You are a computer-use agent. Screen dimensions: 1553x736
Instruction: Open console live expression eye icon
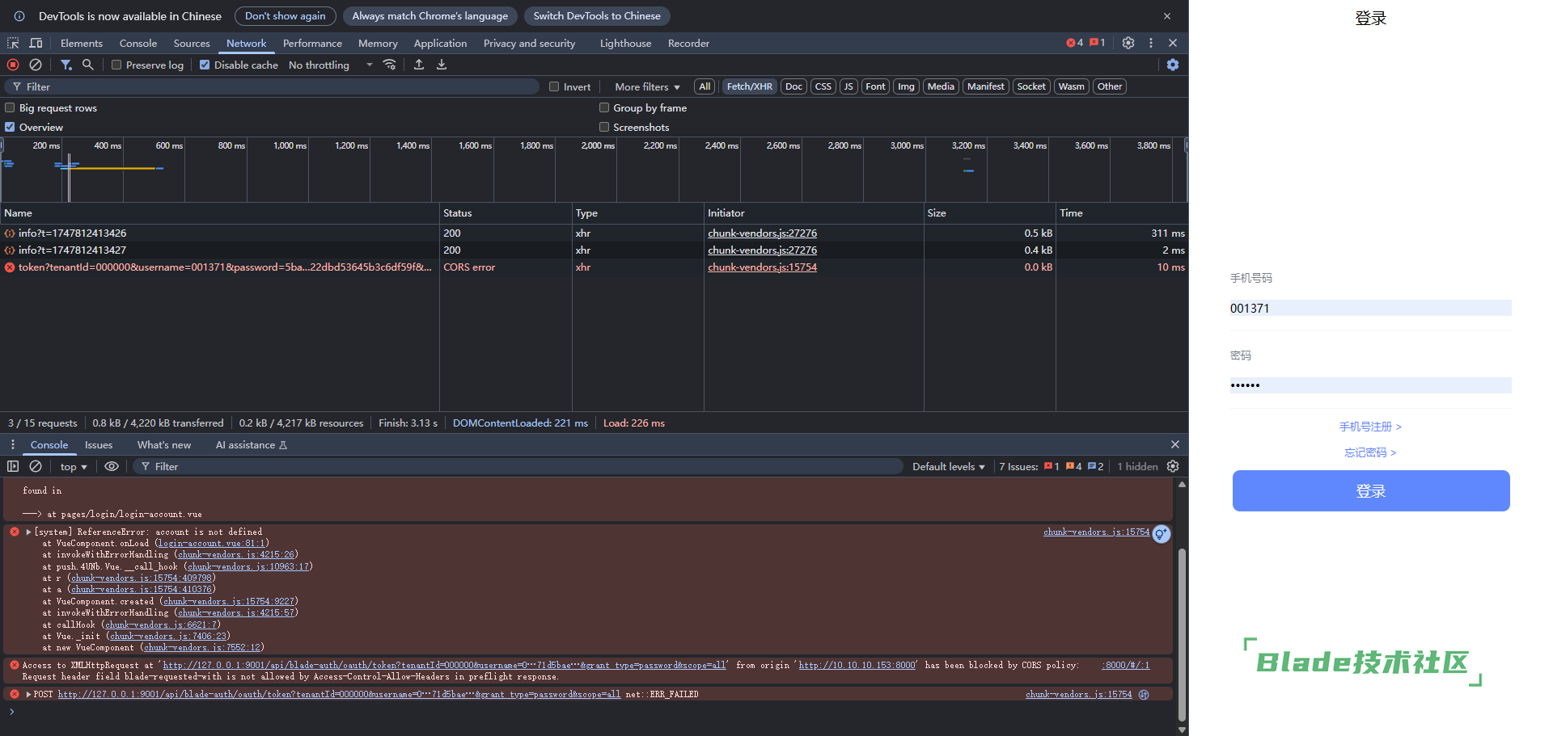pyautogui.click(x=112, y=466)
